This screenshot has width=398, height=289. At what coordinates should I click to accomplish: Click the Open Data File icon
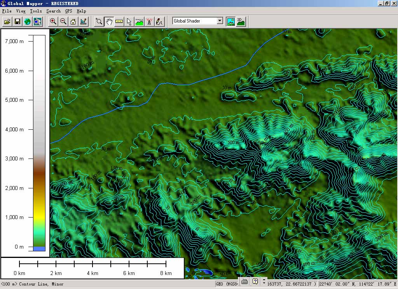tap(7, 21)
